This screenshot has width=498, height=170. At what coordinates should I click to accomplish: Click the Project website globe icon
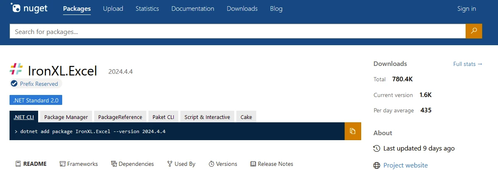coord(377,165)
